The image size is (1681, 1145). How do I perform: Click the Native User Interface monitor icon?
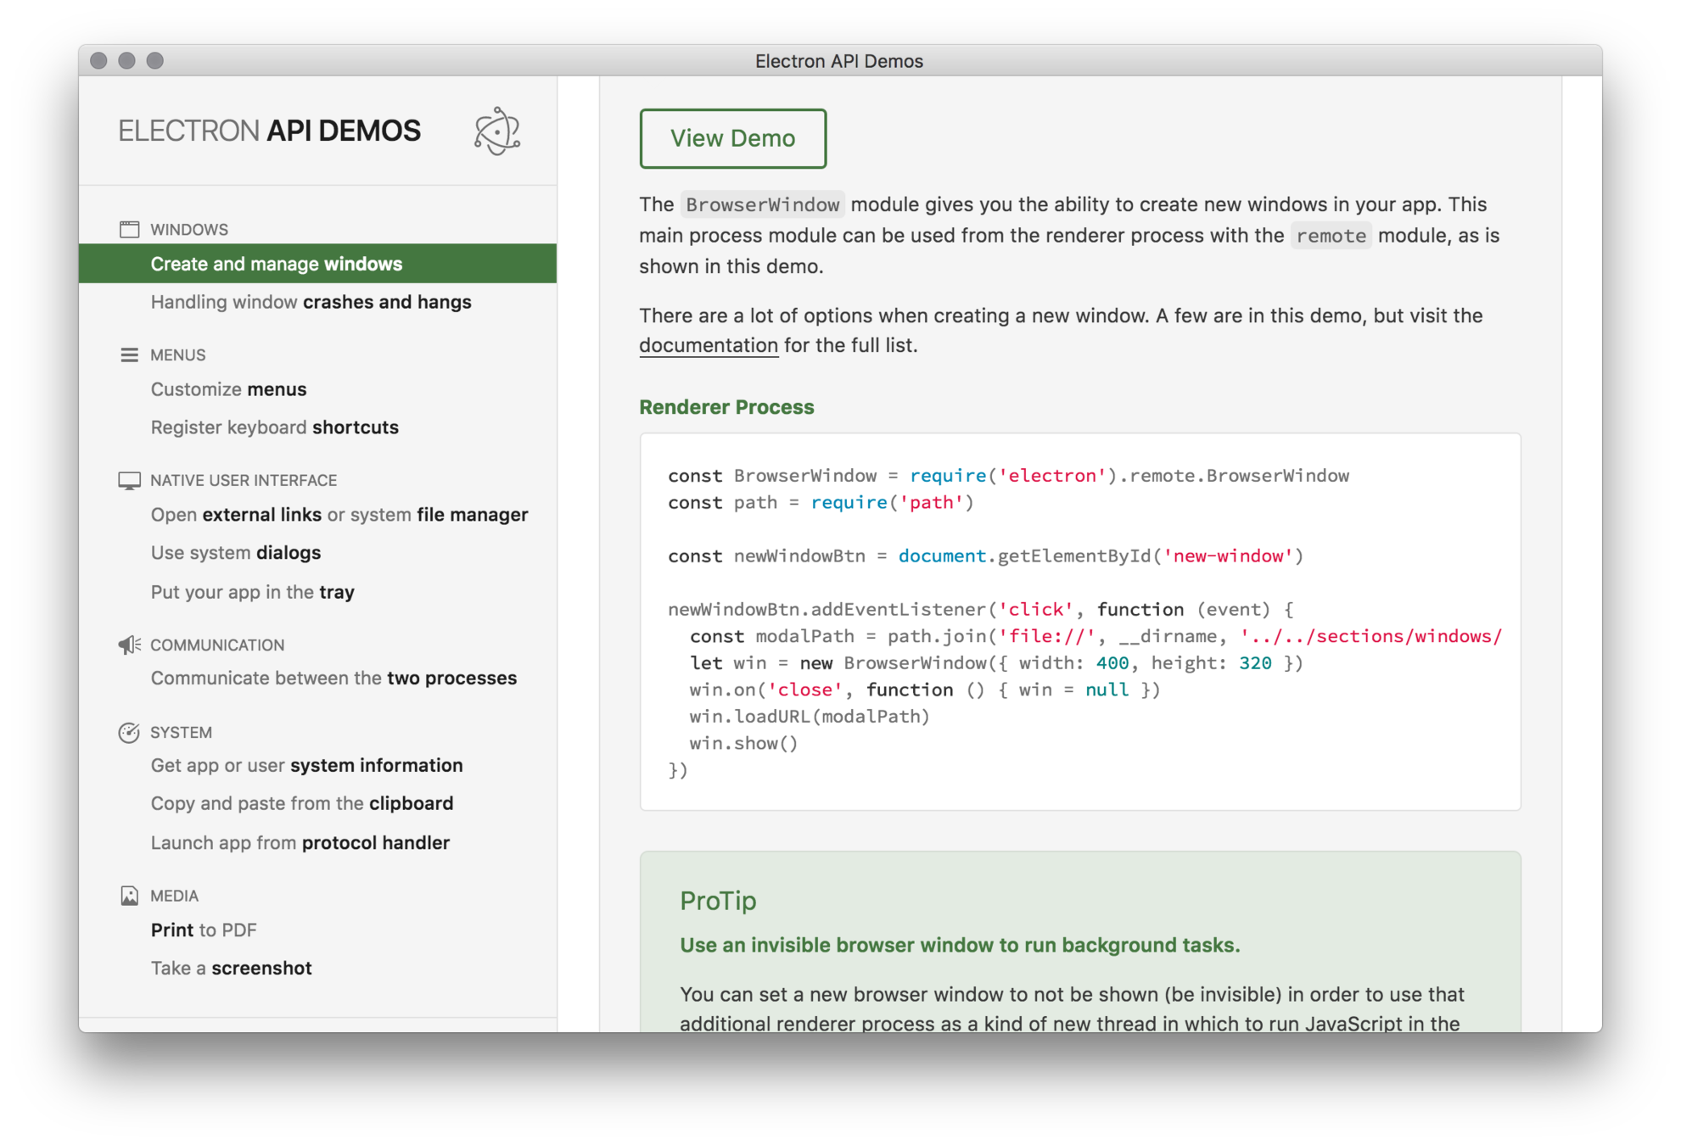(x=129, y=481)
